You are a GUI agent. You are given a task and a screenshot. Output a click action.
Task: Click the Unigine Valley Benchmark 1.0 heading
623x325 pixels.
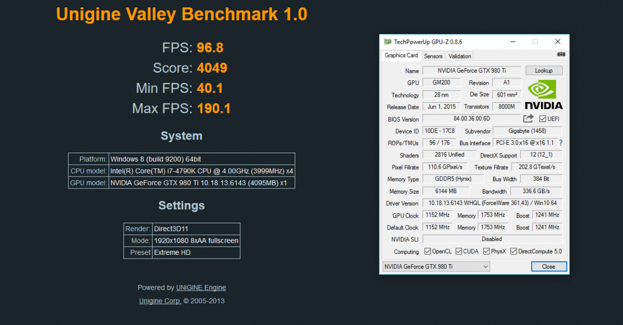click(x=182, y=14)
